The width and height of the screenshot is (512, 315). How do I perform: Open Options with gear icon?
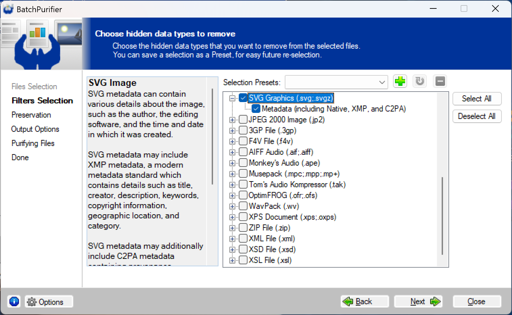(x=49, y=301)
